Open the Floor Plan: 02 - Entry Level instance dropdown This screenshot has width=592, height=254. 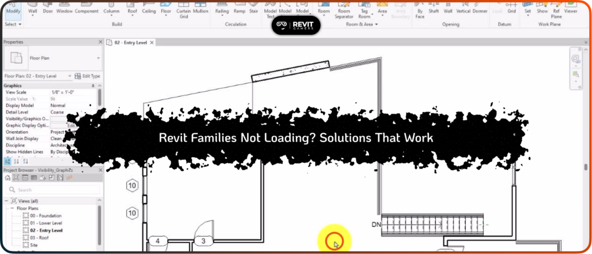pyautogui.click(x=69, y=76)
